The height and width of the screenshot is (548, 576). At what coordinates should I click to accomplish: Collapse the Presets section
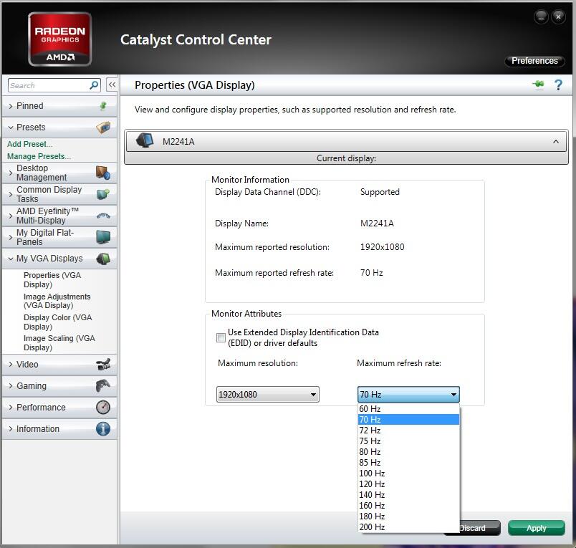click(10, 128)
